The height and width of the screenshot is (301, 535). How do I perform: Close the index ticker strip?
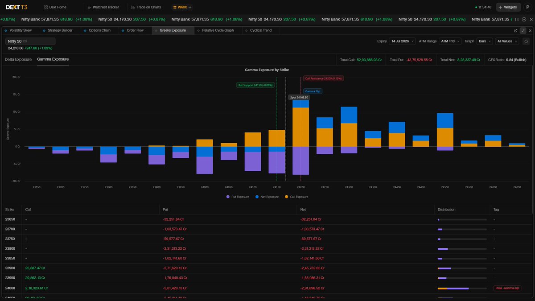[531, 20]
